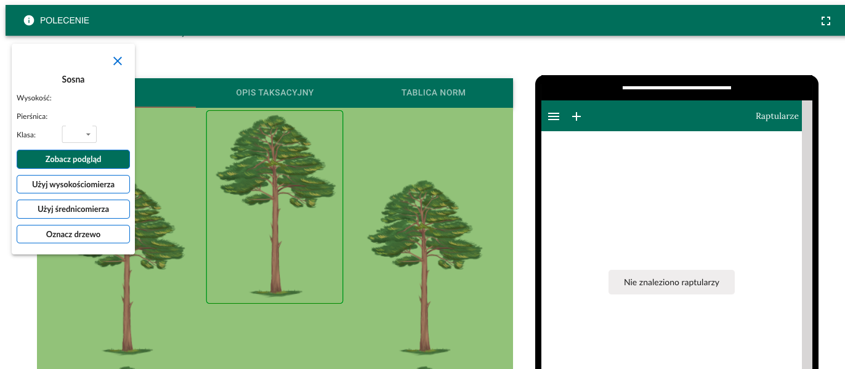The width and height of the screenshot is (845, 369).
Task: Click 'Nie znaleziono raptularzy' message
Action: point(671,282)
